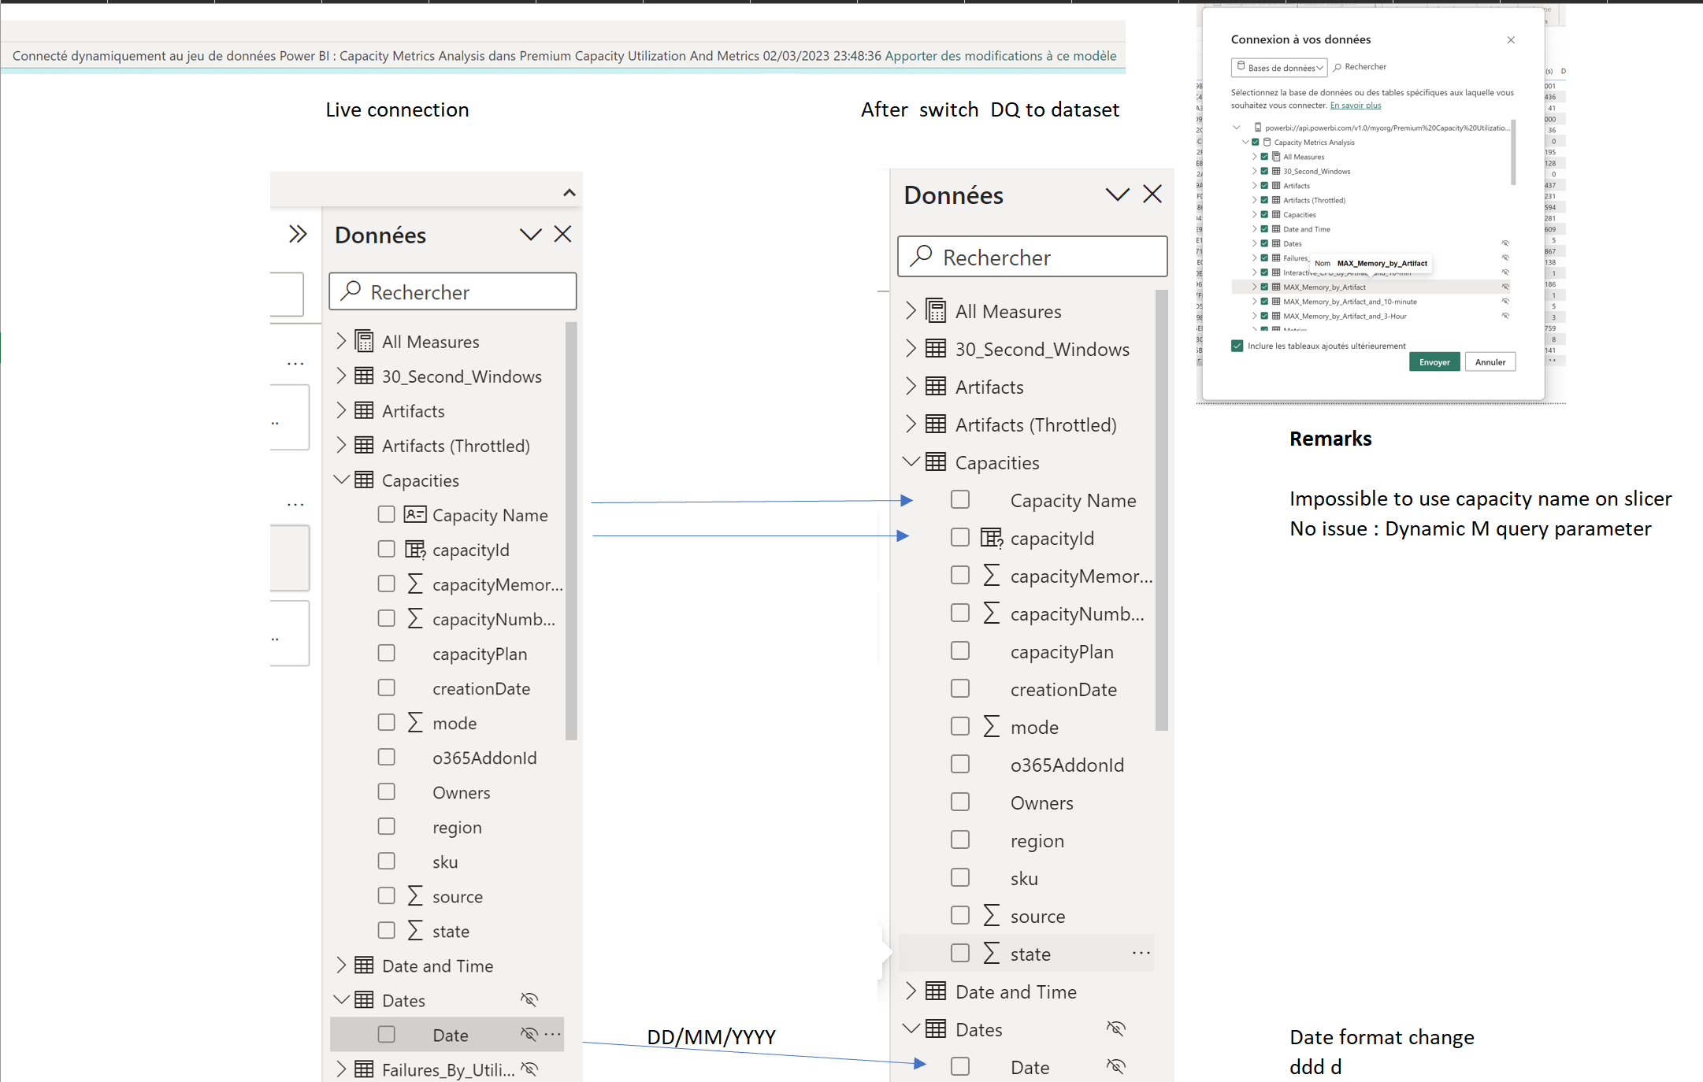Screen dimensions: 1703x1082
Task: Collapse the Dates table in right panel
Action: 911,1028
